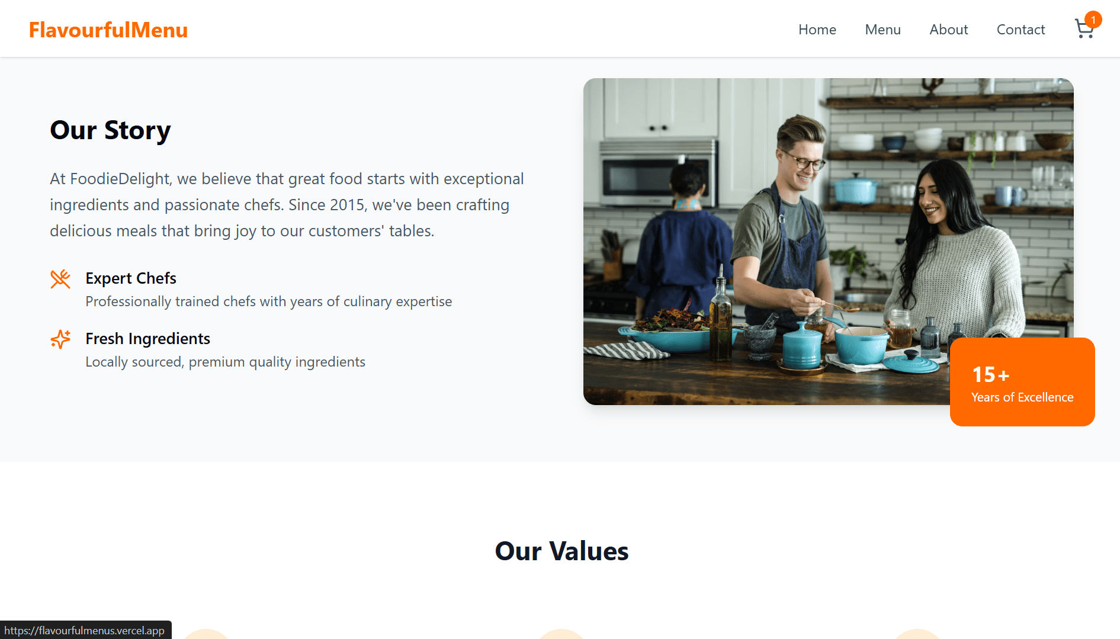The image size is (1120, 639).
Task: Click the Years of Excellence label
Action: (1022, 397)
